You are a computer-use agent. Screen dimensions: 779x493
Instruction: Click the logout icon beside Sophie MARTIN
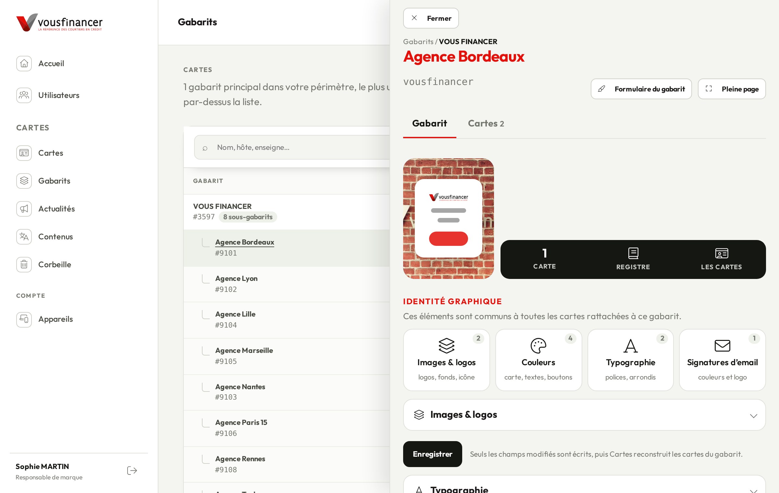(x=132, y=471)
